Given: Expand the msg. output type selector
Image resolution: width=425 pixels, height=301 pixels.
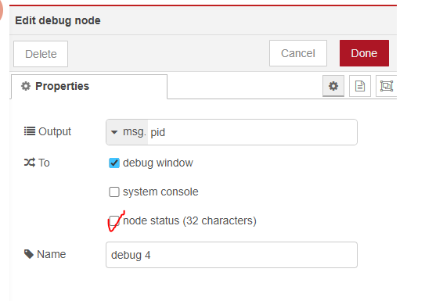Looking at the screenshot, I should pyautogui.click(x=127, y=132).
